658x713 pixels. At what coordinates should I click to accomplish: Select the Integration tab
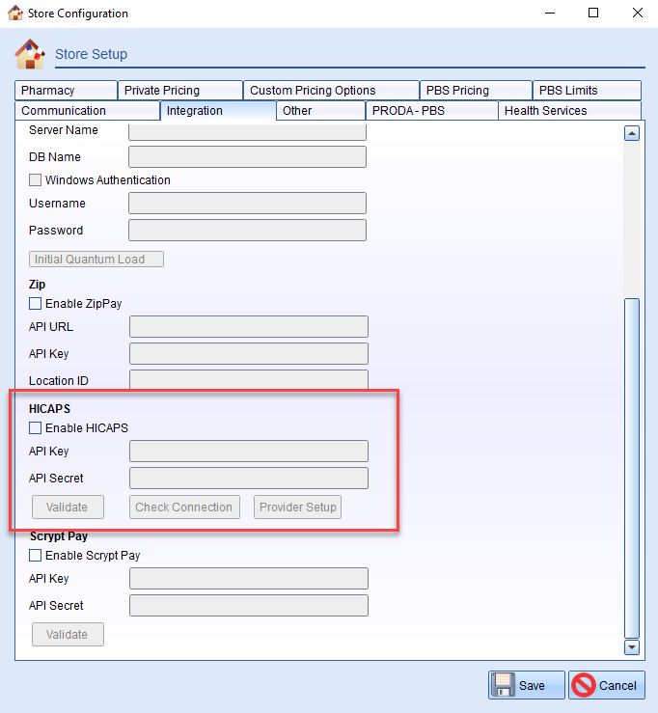218,111
